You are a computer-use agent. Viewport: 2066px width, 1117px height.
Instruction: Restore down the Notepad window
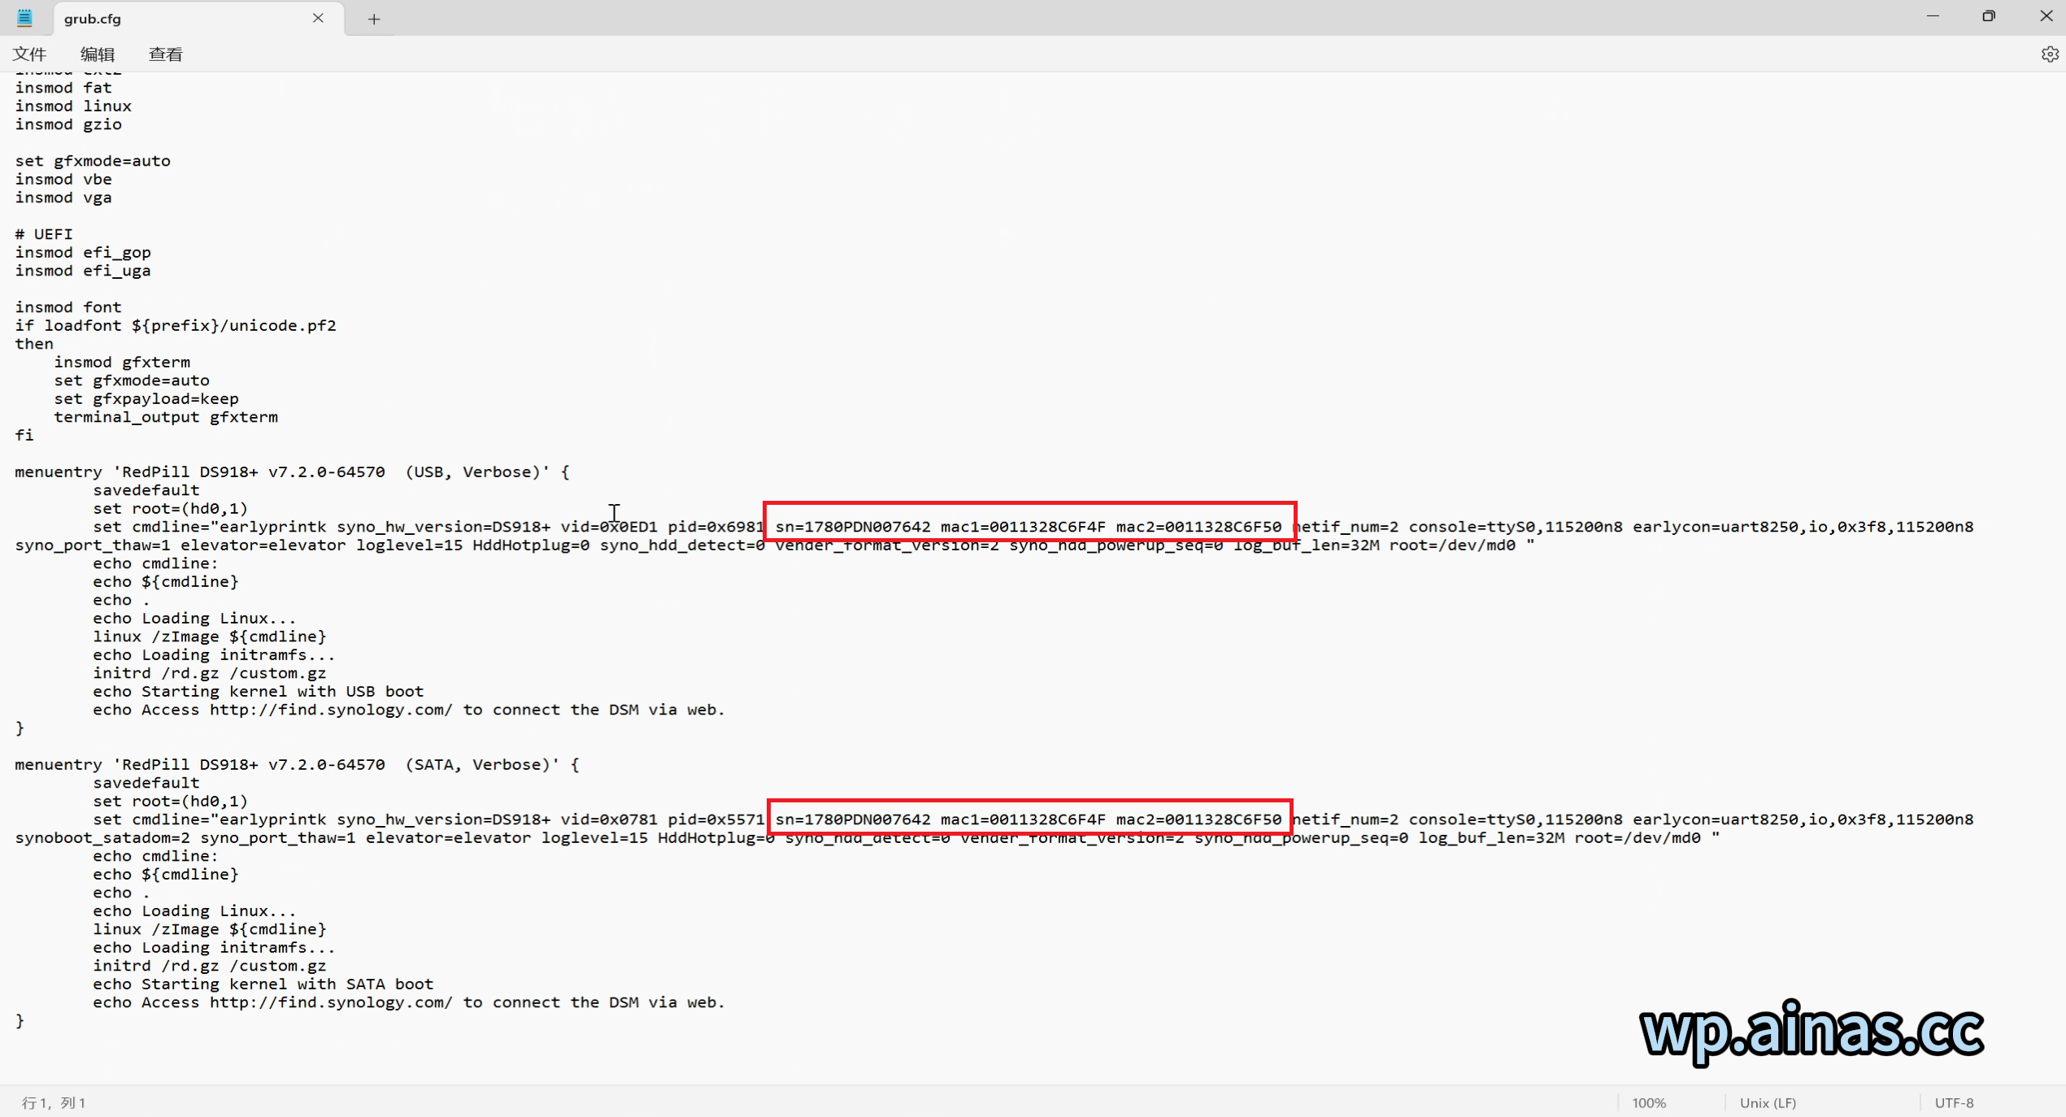pyautogui.click(x=1989, y=16)
